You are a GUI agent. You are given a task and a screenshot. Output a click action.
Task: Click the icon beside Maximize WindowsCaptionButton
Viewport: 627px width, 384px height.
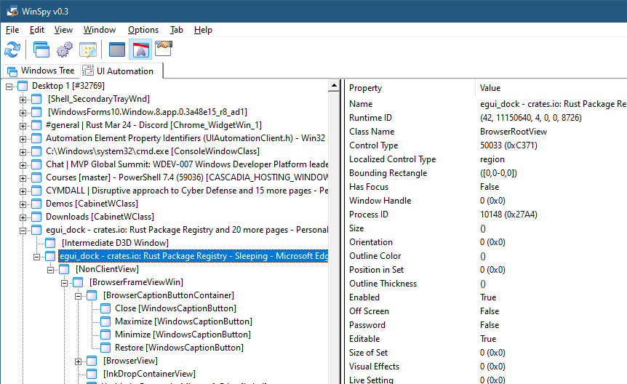(x=105, y=321)
